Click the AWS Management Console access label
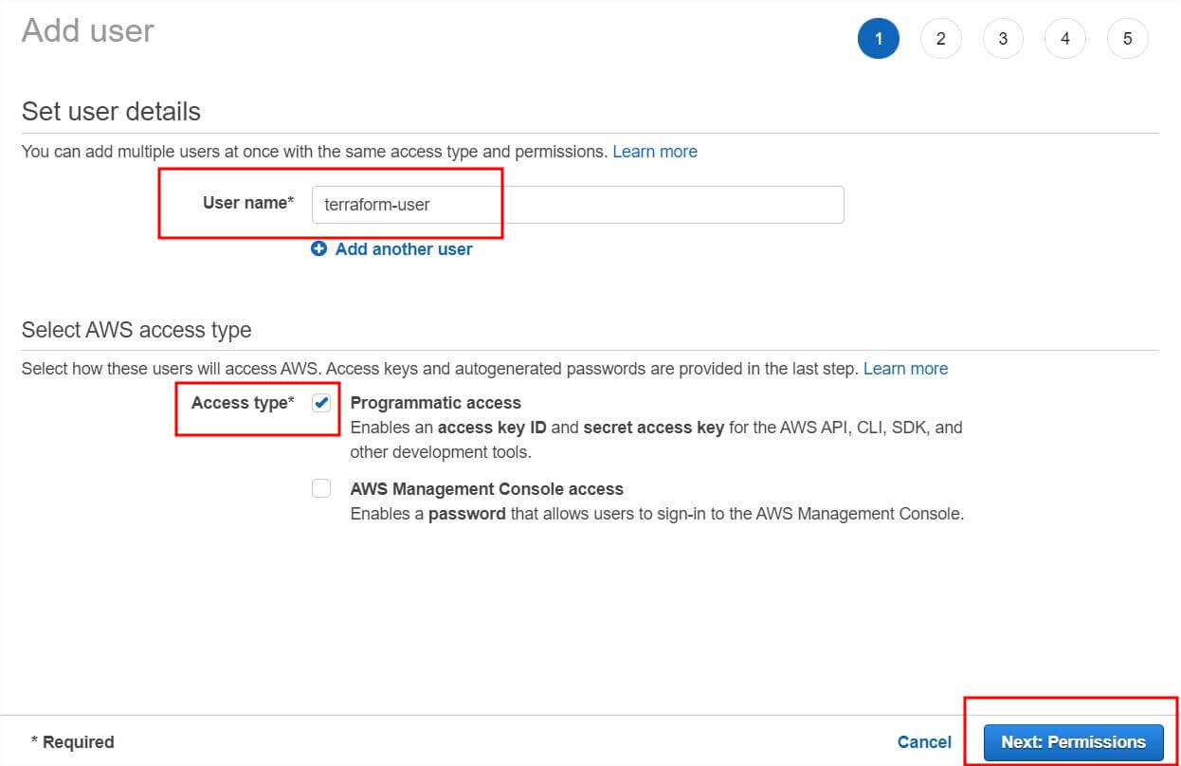 click(486, 489)
